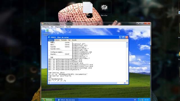Open the Ver menu in Notepad
This screenshot has height=101, width=180.
click(x=69, y=40)
